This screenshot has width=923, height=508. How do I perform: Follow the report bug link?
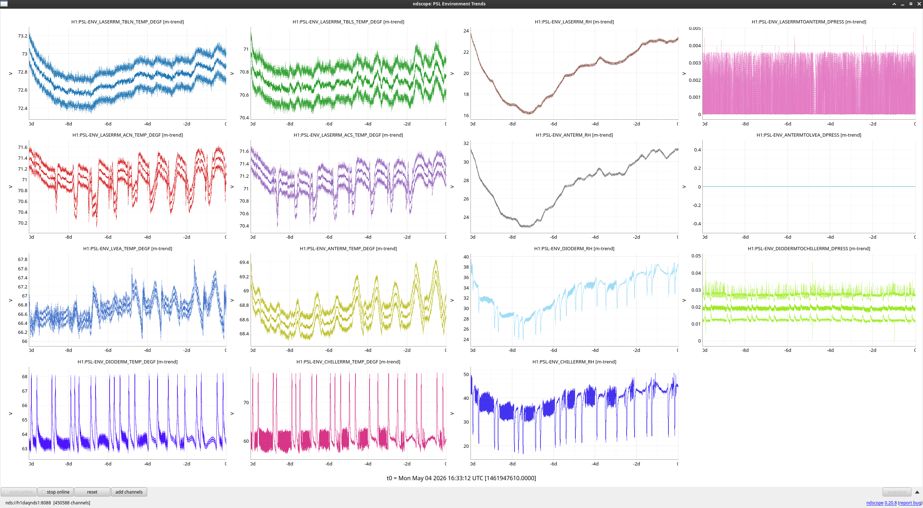click(x=910, y=503)
